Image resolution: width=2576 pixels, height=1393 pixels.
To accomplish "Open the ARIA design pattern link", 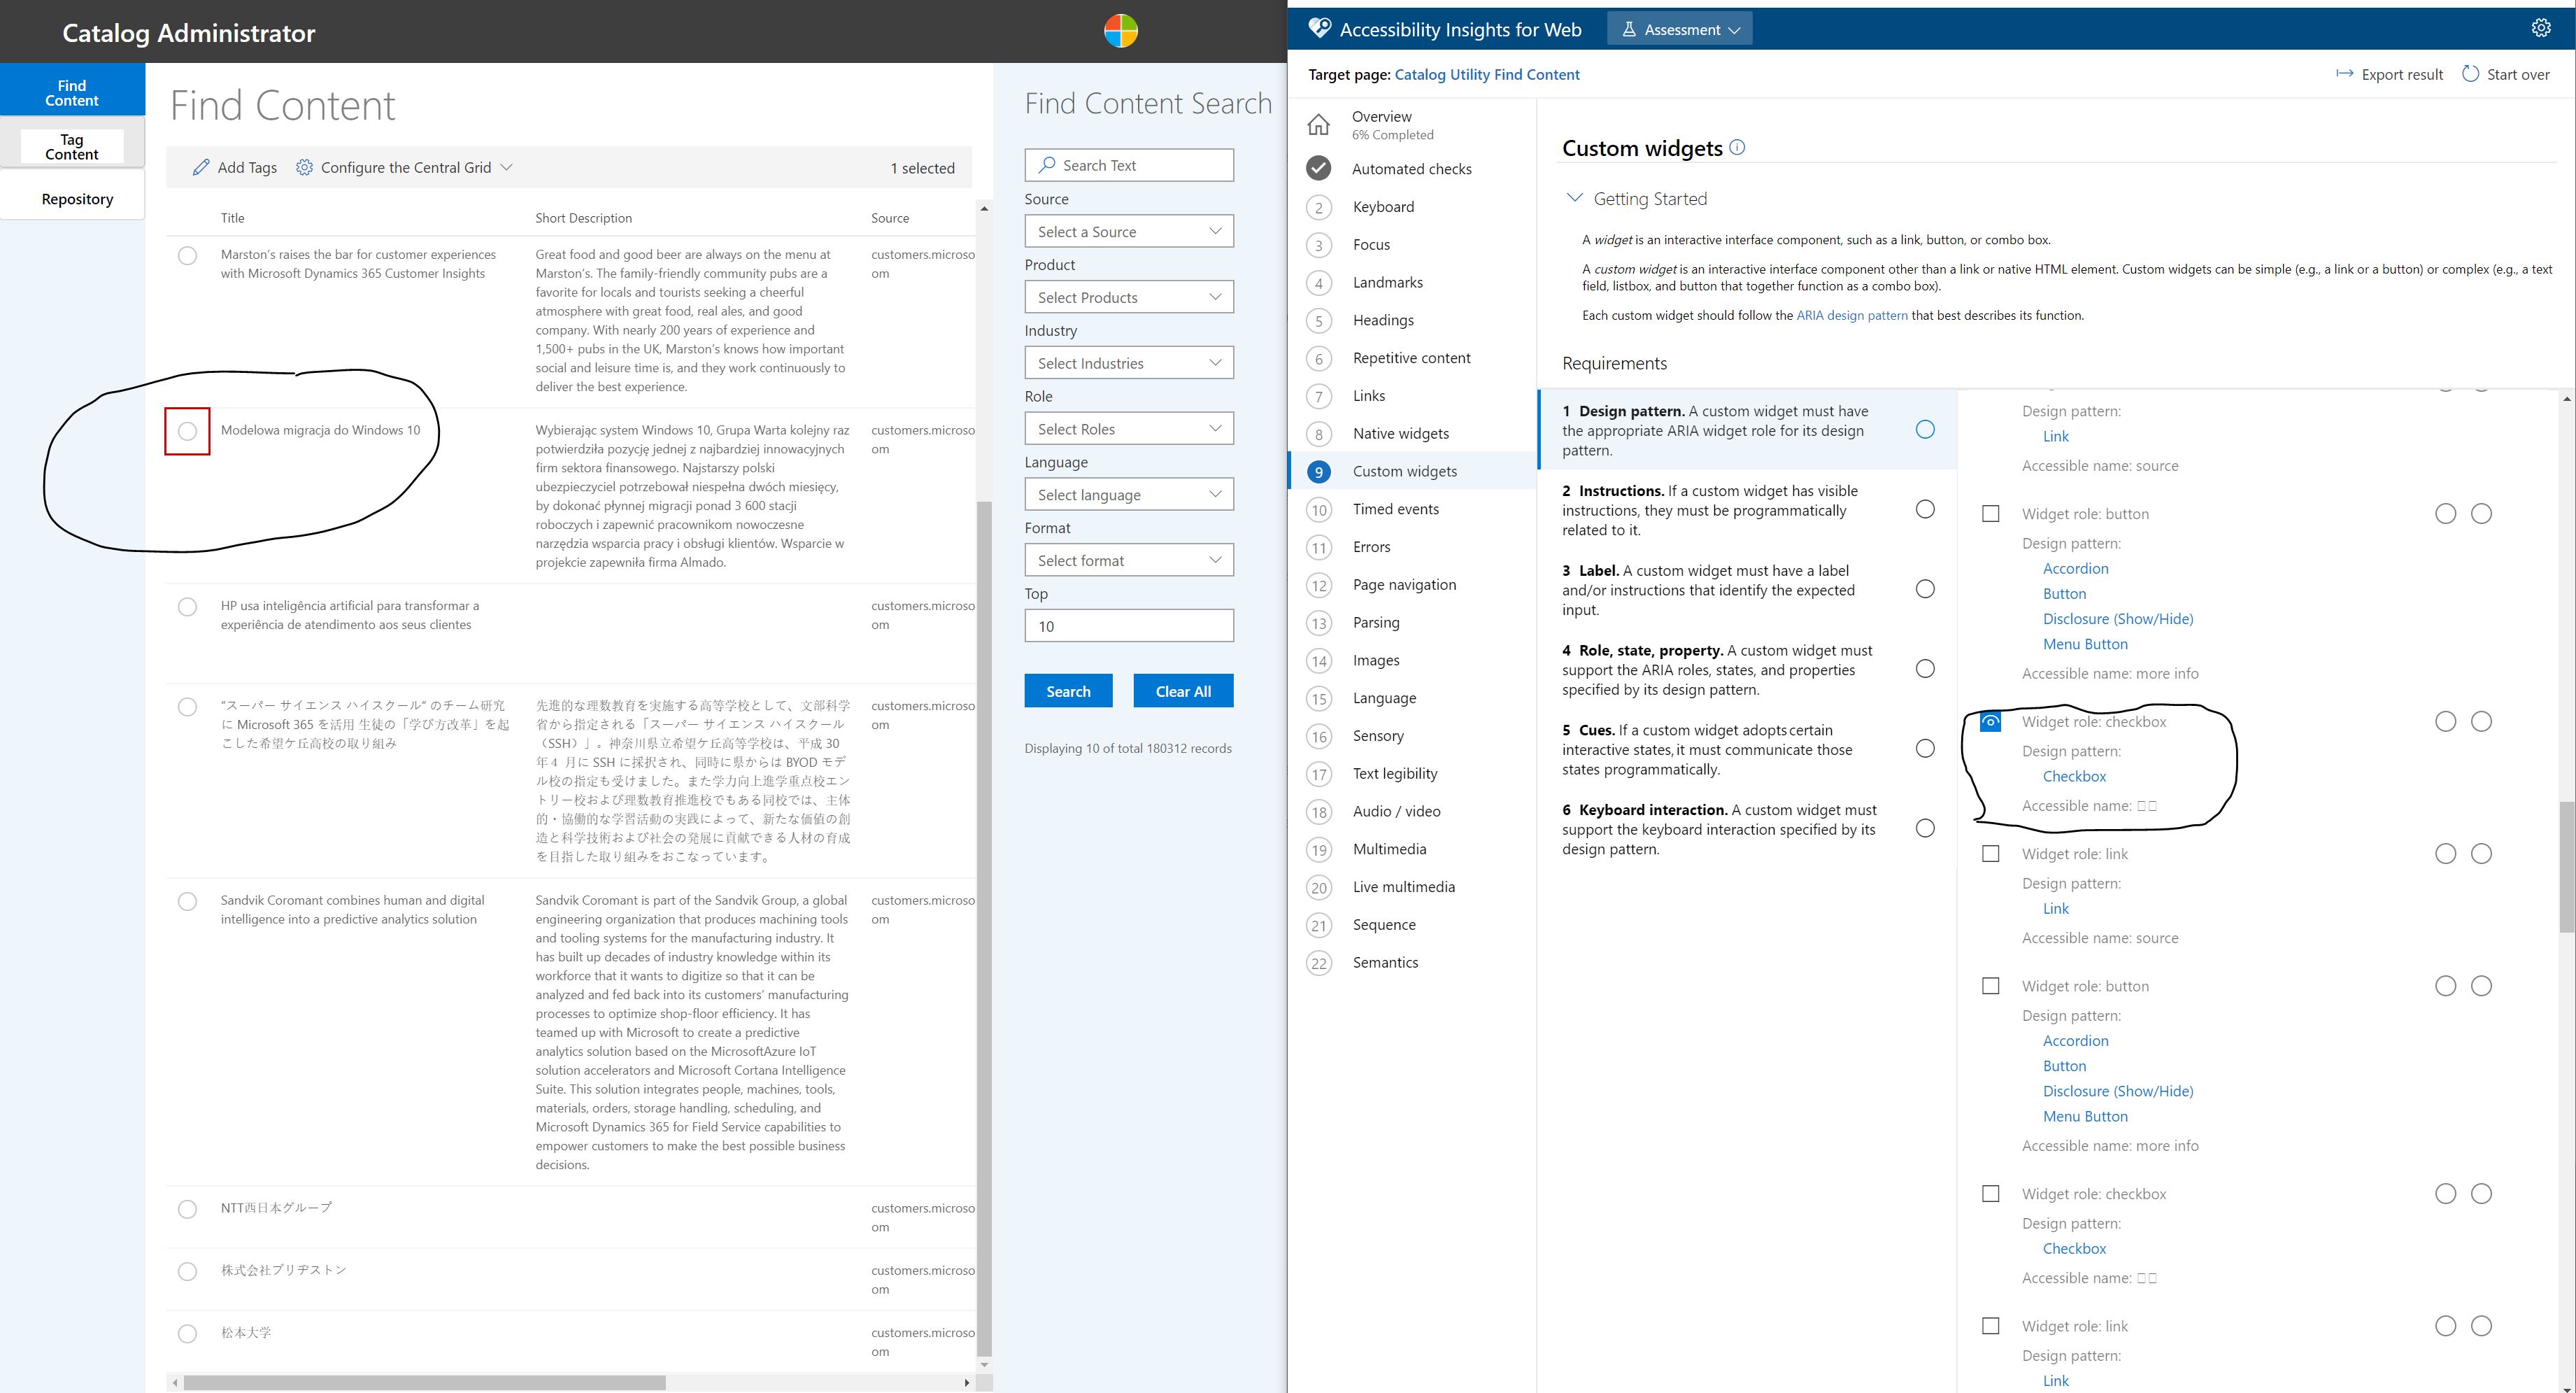I will tap(1851, 315).
